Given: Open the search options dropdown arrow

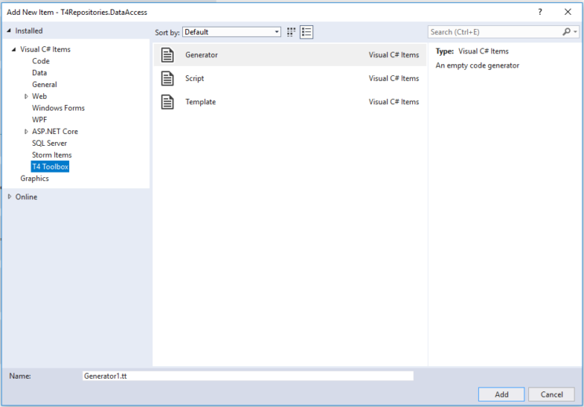Looking at the screenshot, I should point(575,32).
